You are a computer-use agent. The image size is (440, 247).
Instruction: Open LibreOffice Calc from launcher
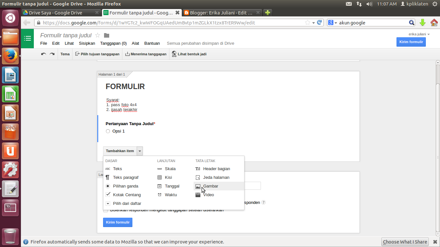[10, 94]
